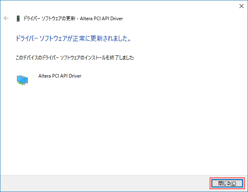Click the network adapter icon next to the device name

[x=22, y=80]
